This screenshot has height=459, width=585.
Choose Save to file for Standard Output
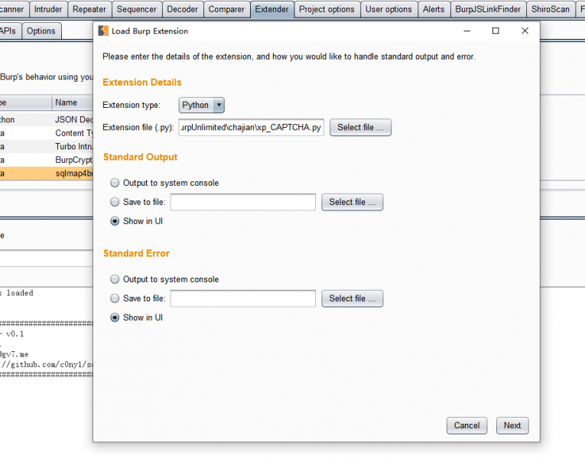(x=115, y=202)
